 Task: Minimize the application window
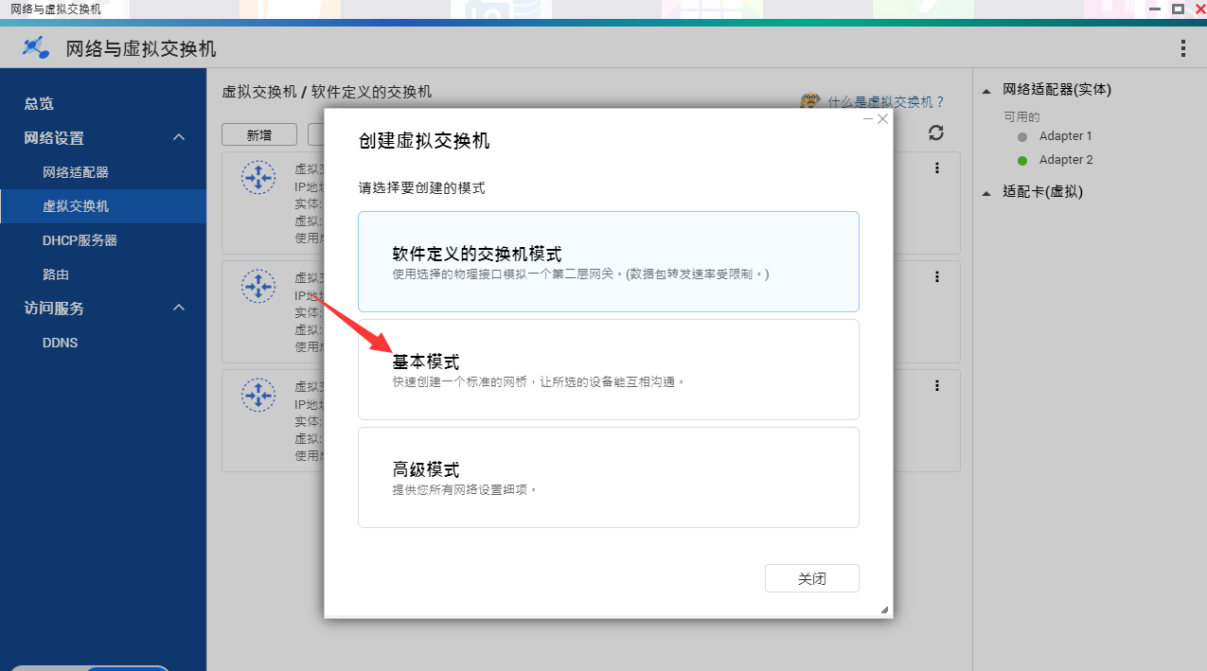tap(1156, 9)
